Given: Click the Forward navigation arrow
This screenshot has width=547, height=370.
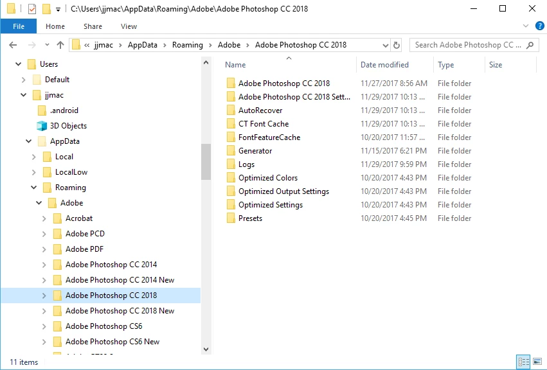Looking at the screenshot, I should coord(31,45).
